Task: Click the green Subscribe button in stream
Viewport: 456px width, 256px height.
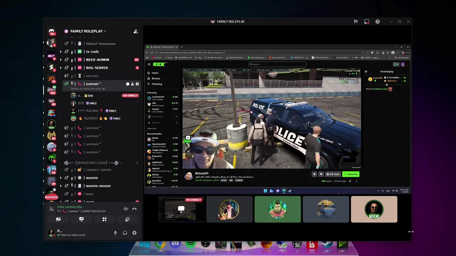Action: [351, 174]
